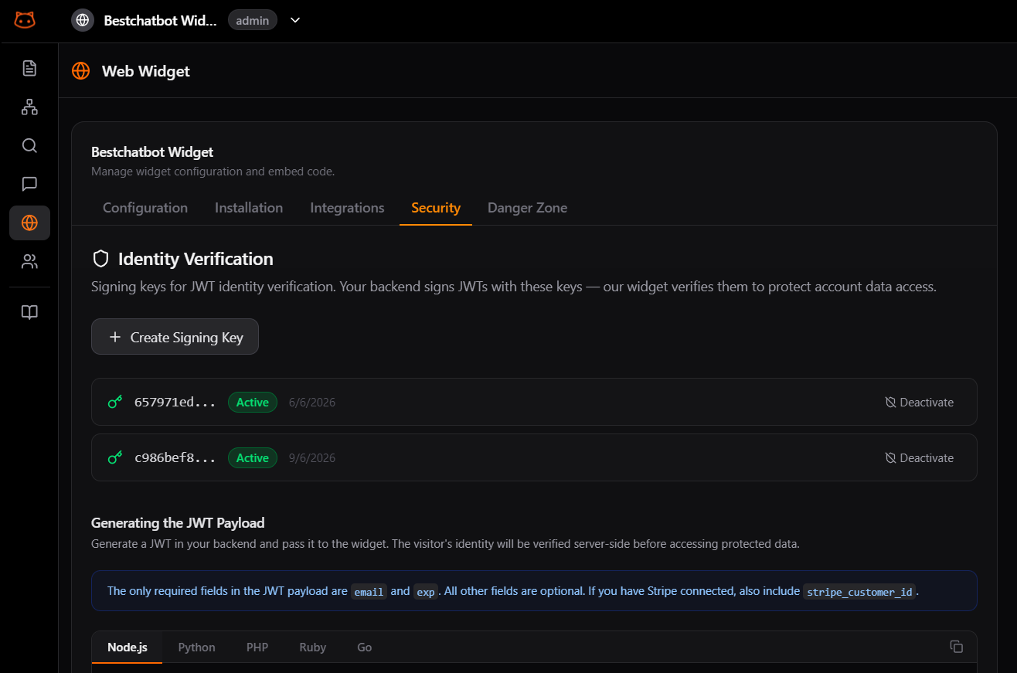Click the Active badge on key c986bef8
Viewport: 1017px width, 673px height.
[253, 457]
